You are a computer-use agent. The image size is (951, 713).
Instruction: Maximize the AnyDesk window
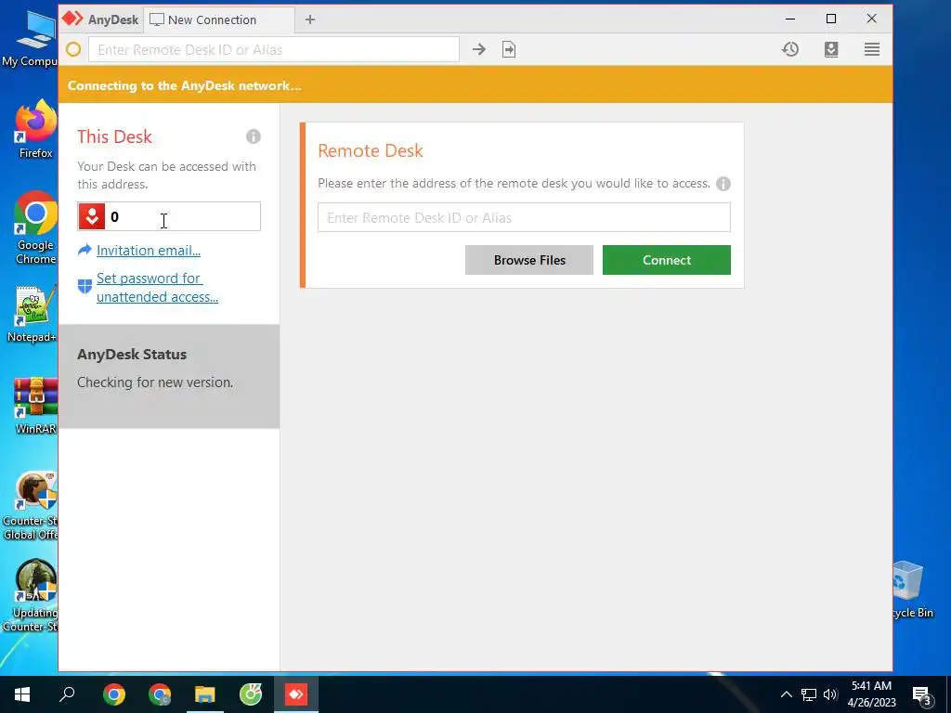click(831, 19)
